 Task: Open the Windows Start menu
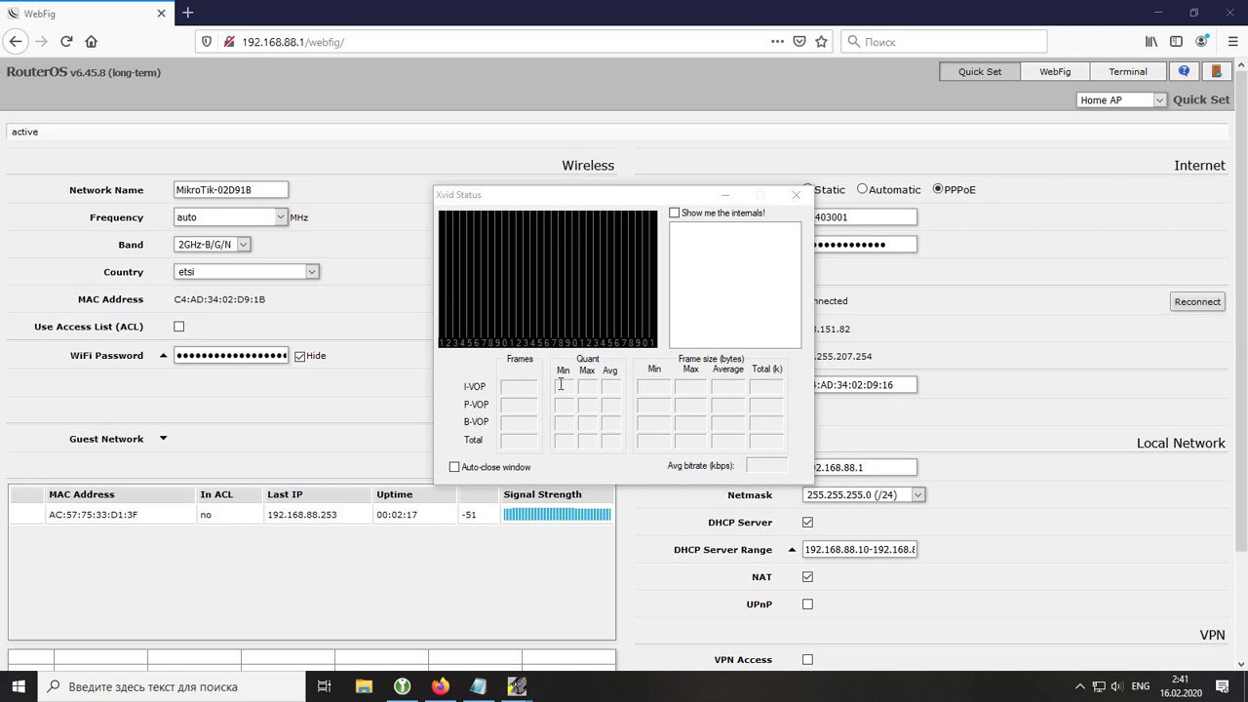pyautogui.click(x=19, y=686)
